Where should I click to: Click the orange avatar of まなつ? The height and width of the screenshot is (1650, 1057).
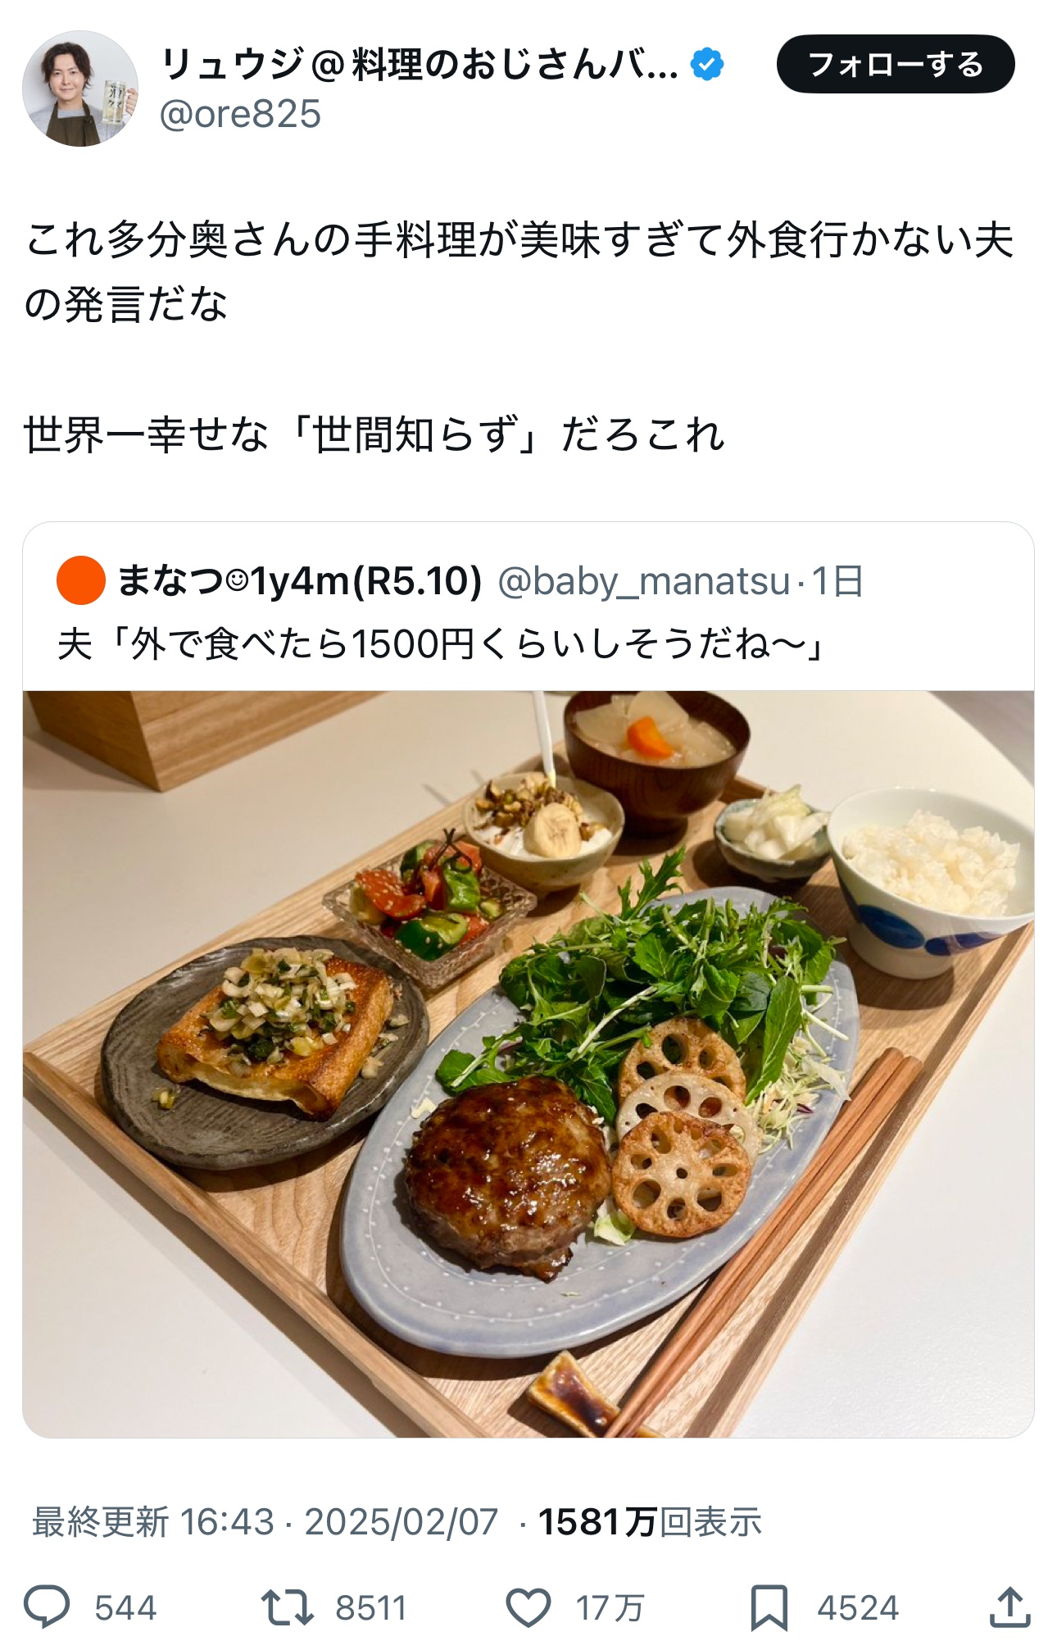[81, 580]
